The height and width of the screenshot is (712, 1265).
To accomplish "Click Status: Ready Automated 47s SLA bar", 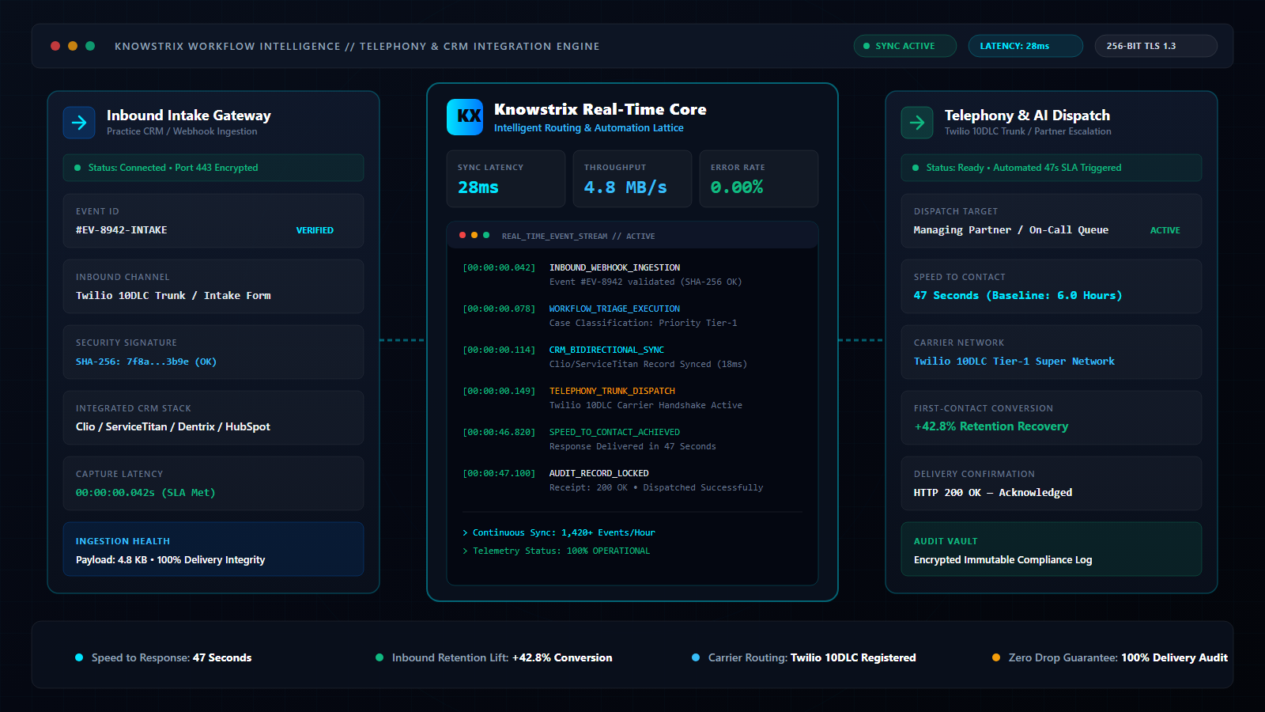I will pos(1052,168).
